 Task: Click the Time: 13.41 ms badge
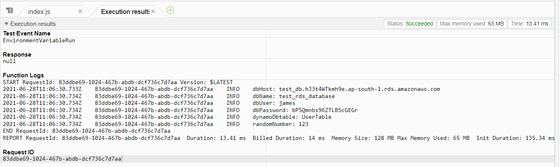pyautogui.click(x=530, y=24)
